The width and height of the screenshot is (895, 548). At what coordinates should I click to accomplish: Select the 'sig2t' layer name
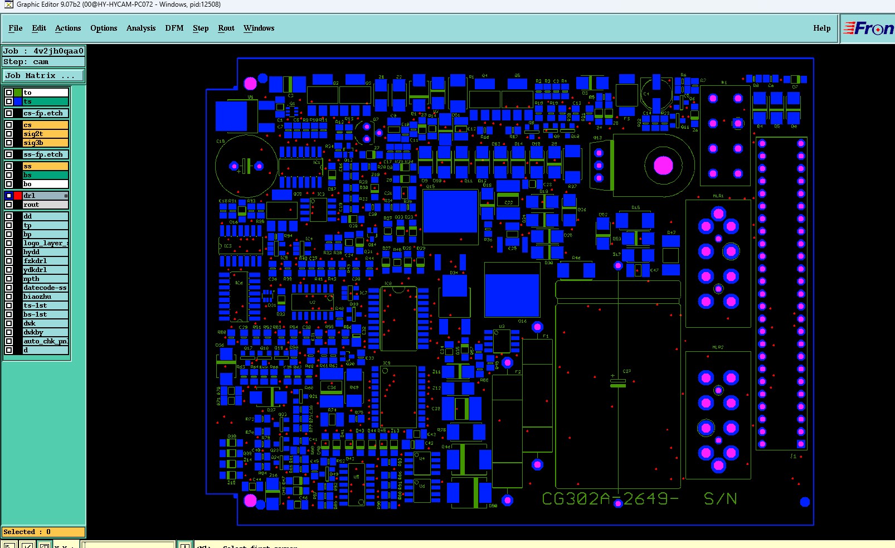(45, 134)
